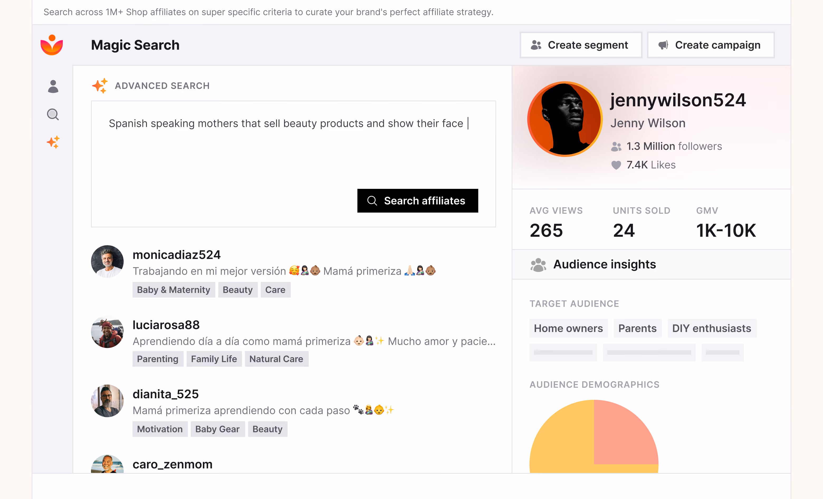823x499 pixels.
Task: Click the heart icon beside 7.4K Likes
Action: click(x=616, y=165)
